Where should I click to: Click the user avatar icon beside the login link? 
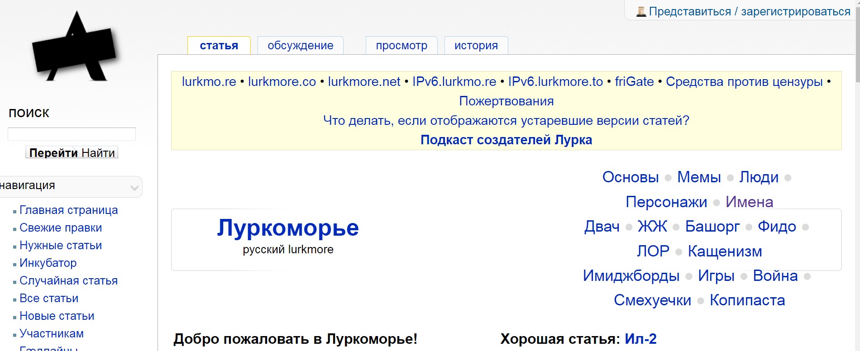pyautogui.click(x=641, y=12)
